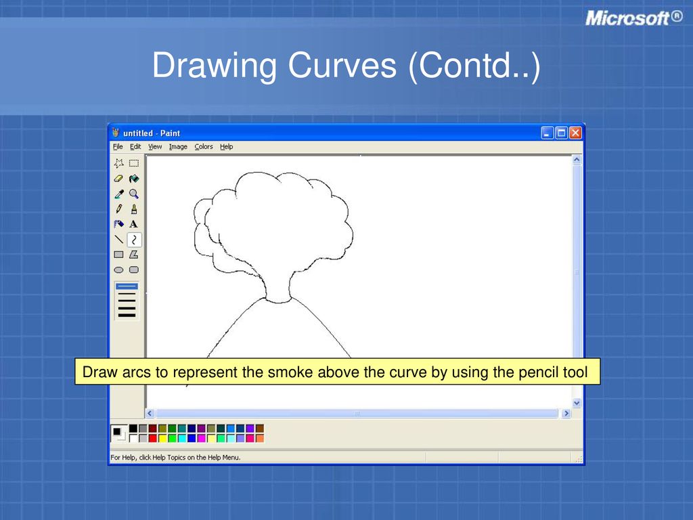
Task: Pick the pure blue swatch in bottom row
Action: (192, 438)
